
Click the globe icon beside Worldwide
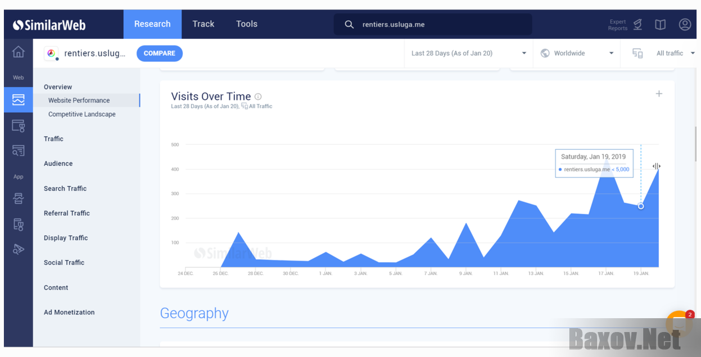click(545, 53)
